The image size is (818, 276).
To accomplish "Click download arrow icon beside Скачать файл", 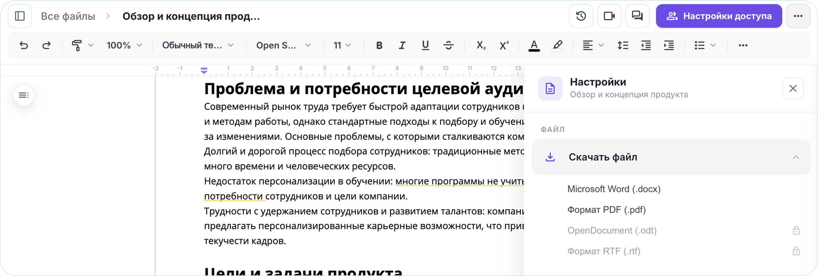I will 550,157.
